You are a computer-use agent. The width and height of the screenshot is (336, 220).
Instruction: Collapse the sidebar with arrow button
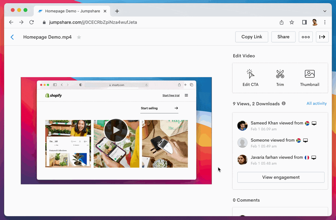(x=322, y=37)
